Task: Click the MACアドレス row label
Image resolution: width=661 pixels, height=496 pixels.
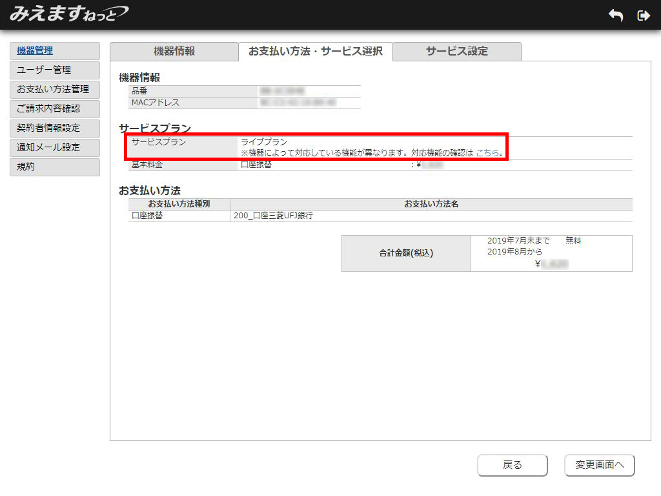Action: (x=156, y=103)
